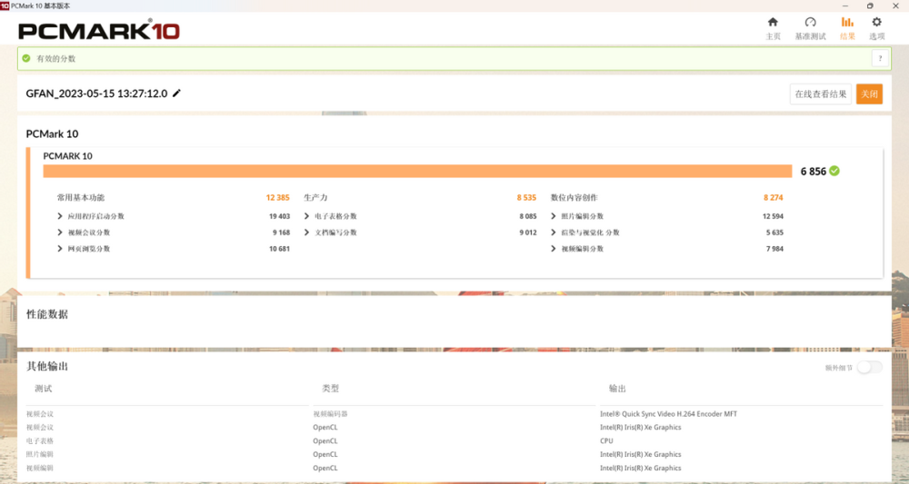The width and height of the screenshot is (909, 484).
Task: Open the Options (选项) gear icon
Action: pyautogui.click(x=876, y=23)
